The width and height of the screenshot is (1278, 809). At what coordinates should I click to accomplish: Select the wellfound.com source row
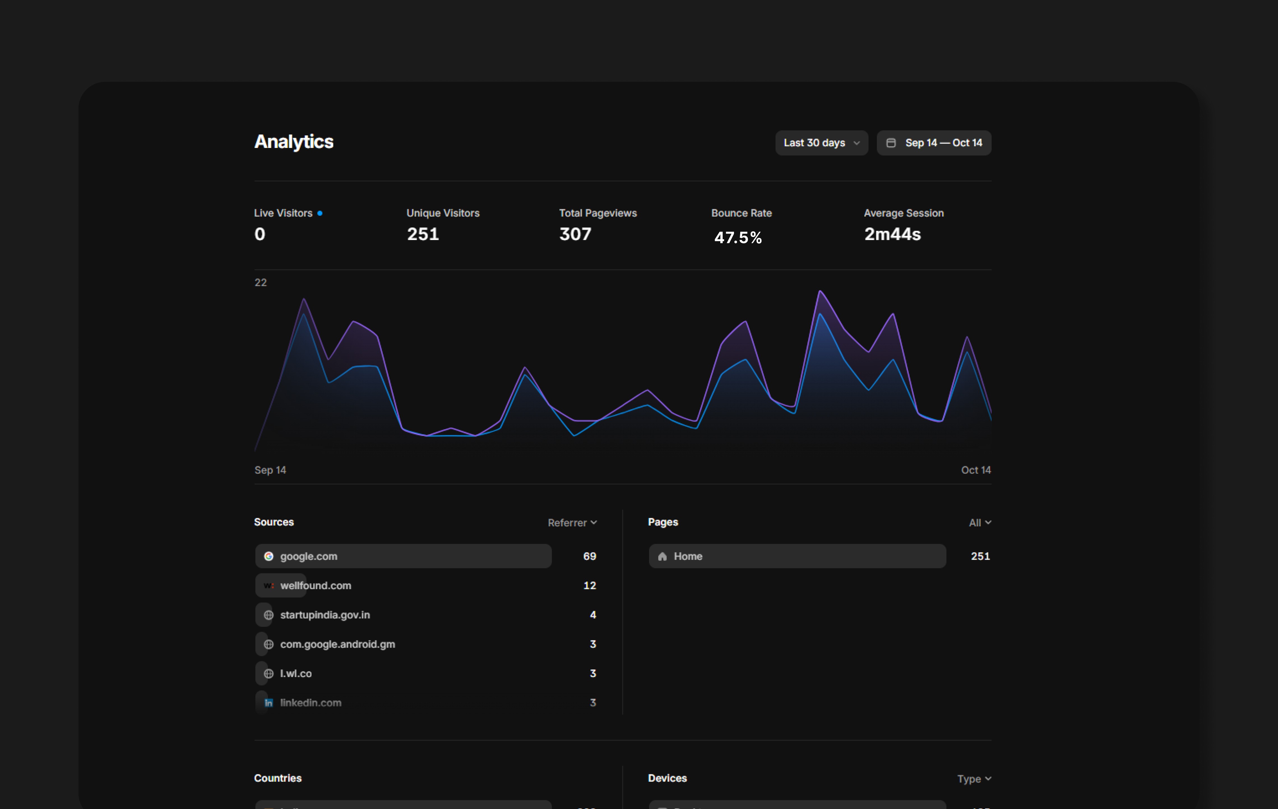315,586
